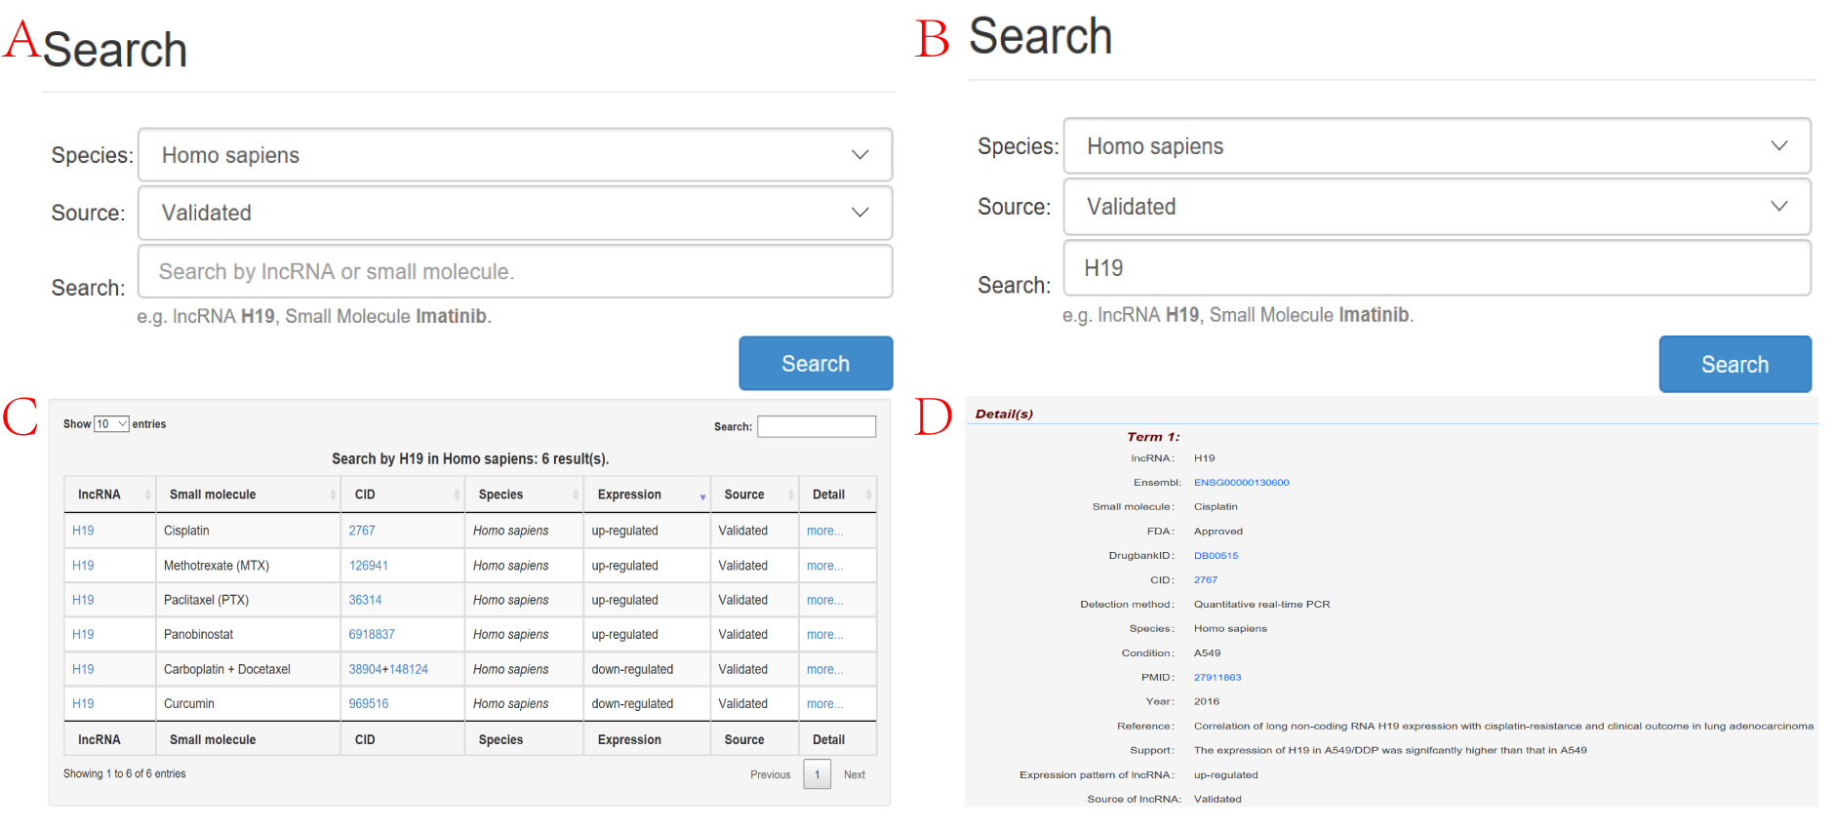Click Search button in panel B
Image resolution: width=1835 pixels, height=829 pixels.
(1735, 365)
